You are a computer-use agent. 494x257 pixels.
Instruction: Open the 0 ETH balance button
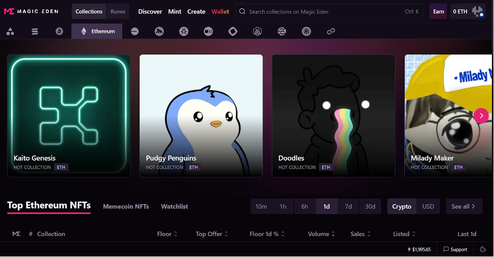tap(460, 12)
